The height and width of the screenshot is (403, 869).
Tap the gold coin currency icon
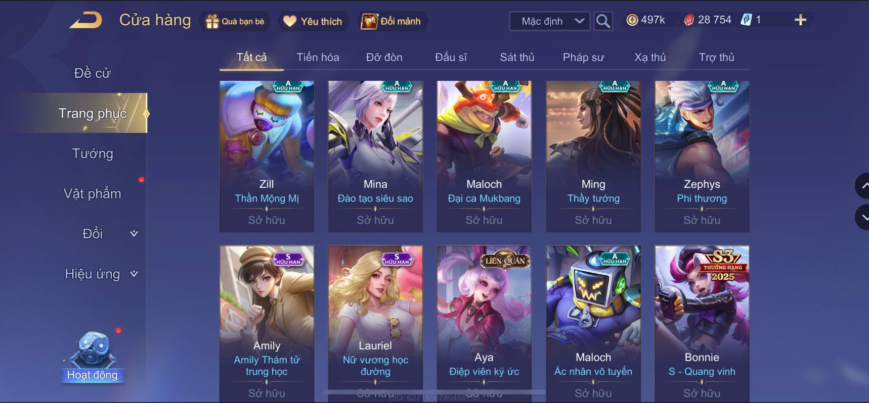pyautogui.click(x=632, y=20)
